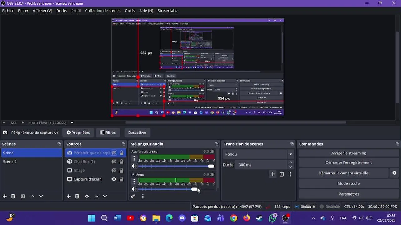The height and width of the screenshot is (225, 401).
Task: Open audio mixer menu dots at bottom
Action: 143,196
